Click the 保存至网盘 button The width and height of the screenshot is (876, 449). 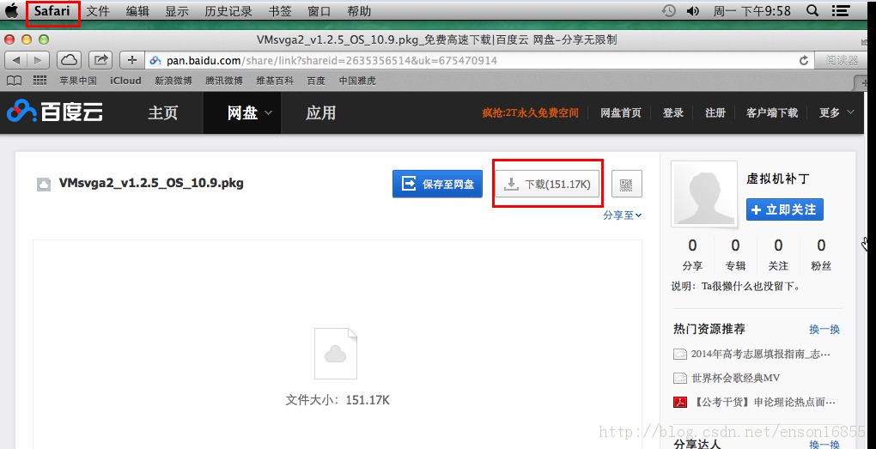(x=437, y=184)
